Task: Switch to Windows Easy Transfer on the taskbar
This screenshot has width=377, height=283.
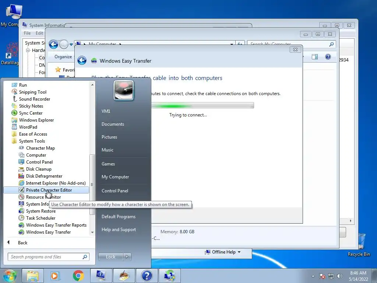Action: pos(169,276)
